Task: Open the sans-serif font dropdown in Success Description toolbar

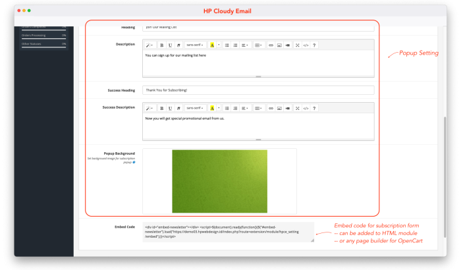Action: click(x=195, y=108)
